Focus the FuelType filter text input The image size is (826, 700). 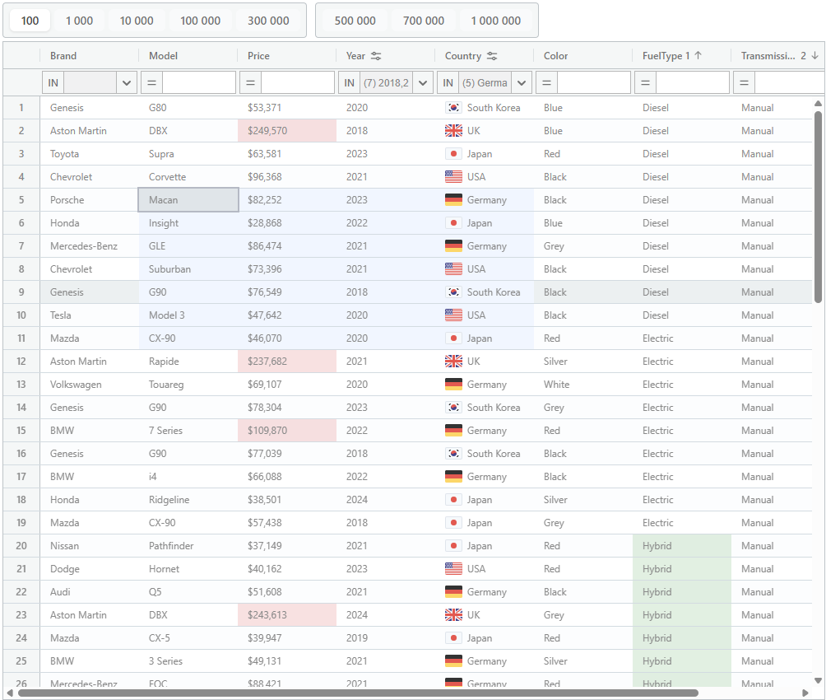[x=693, y=83]
